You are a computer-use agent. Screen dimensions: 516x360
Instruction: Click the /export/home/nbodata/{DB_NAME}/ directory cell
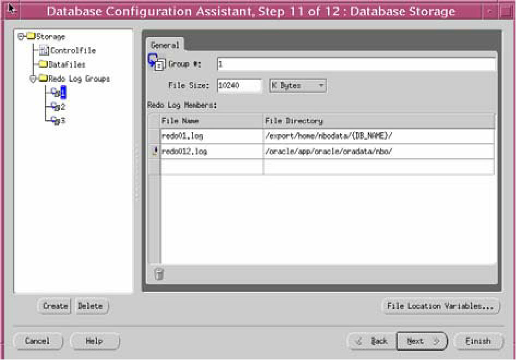(x=379, y=136)
